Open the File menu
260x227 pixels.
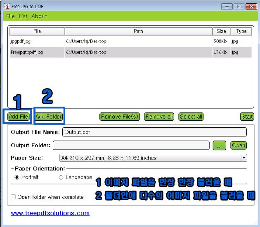[x=10, y=16]
